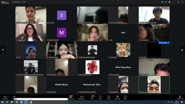Select ibra's video tile
The width and height of the screenshot is (185, 104).
[31, 50]
